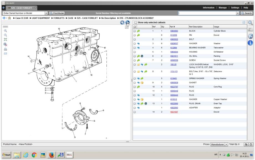Click the magnifier icon in right sidebar
This screenshot has width=255, height=160.
click(x=251, y=23)
